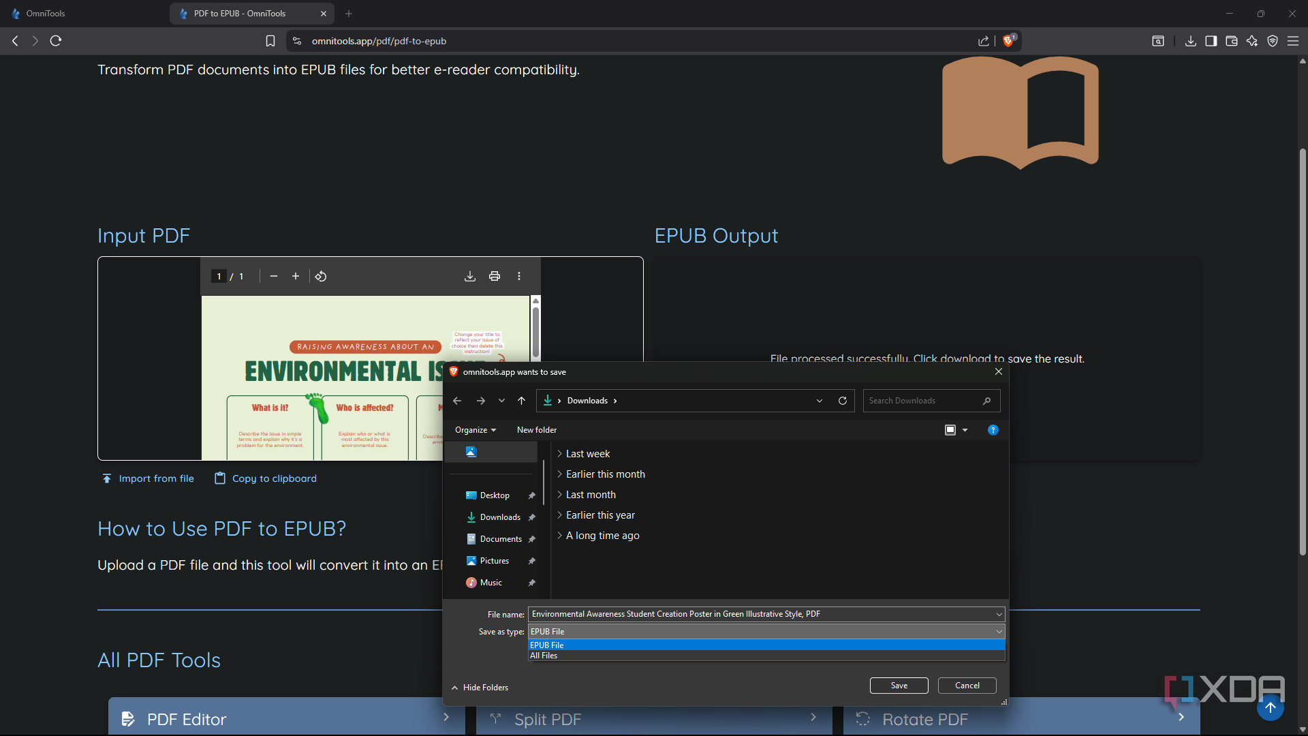Click the share page icon
This screenshot has height=736, width=1308.
984,41
